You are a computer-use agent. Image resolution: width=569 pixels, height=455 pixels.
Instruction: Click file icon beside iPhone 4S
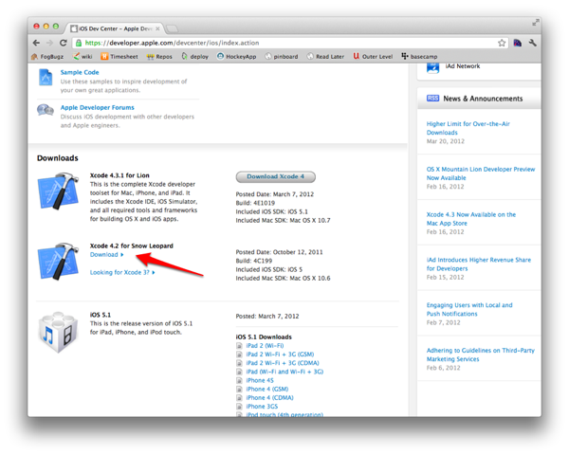pyautogui.click(x=239, y=381)
